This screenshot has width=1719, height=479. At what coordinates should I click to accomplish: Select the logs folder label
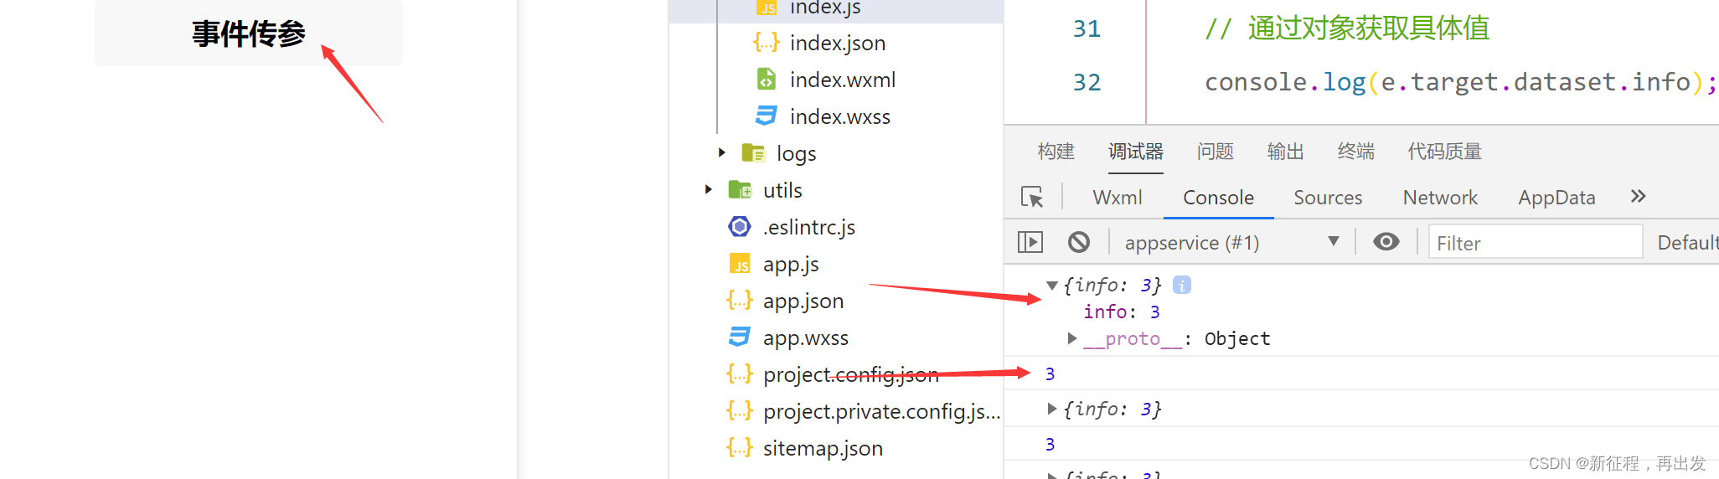[796, 153]
